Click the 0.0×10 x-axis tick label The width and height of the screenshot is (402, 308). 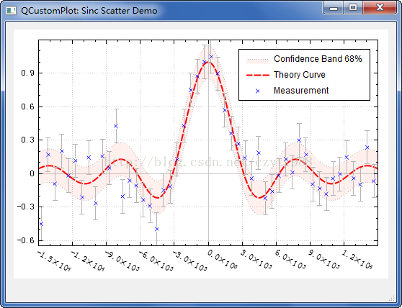[x=222, y=260]
